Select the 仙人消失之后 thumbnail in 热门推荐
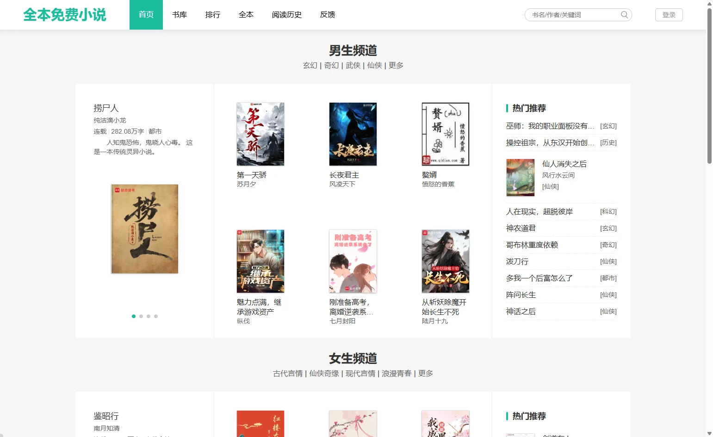Screen dimensions: 713x437 (520, 178)
